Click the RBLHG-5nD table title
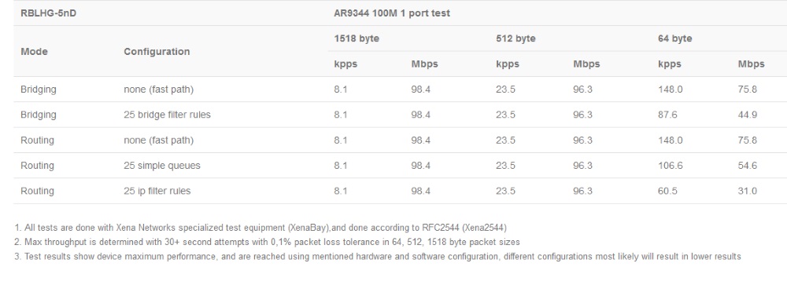Screen dimensions: 787x285 point(48,13)
